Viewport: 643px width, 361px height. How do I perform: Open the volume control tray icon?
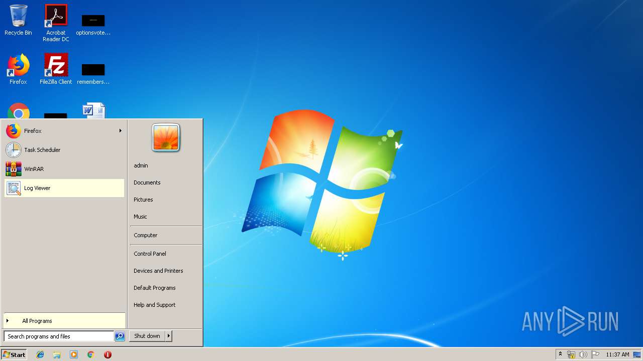tap(583, 354)
